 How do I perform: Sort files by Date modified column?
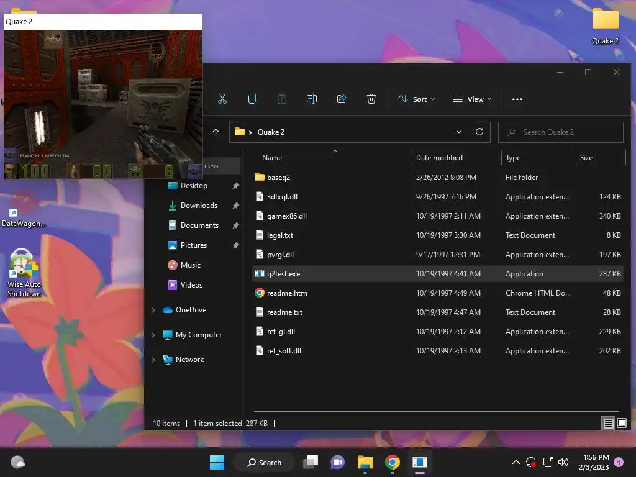(439, 157)
